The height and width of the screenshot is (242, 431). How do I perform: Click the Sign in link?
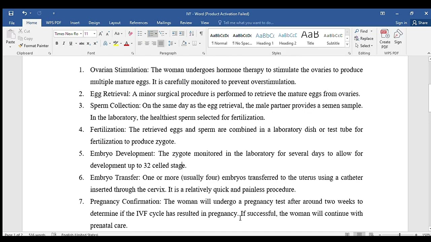click(401, 23)
